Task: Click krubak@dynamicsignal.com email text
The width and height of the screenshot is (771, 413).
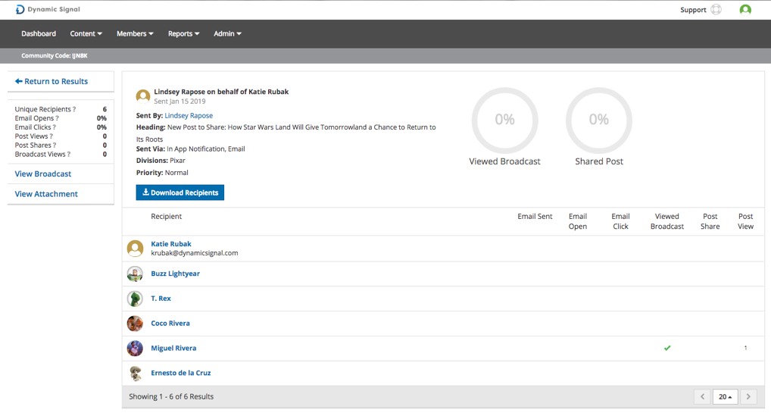Action: pos(194,253)
